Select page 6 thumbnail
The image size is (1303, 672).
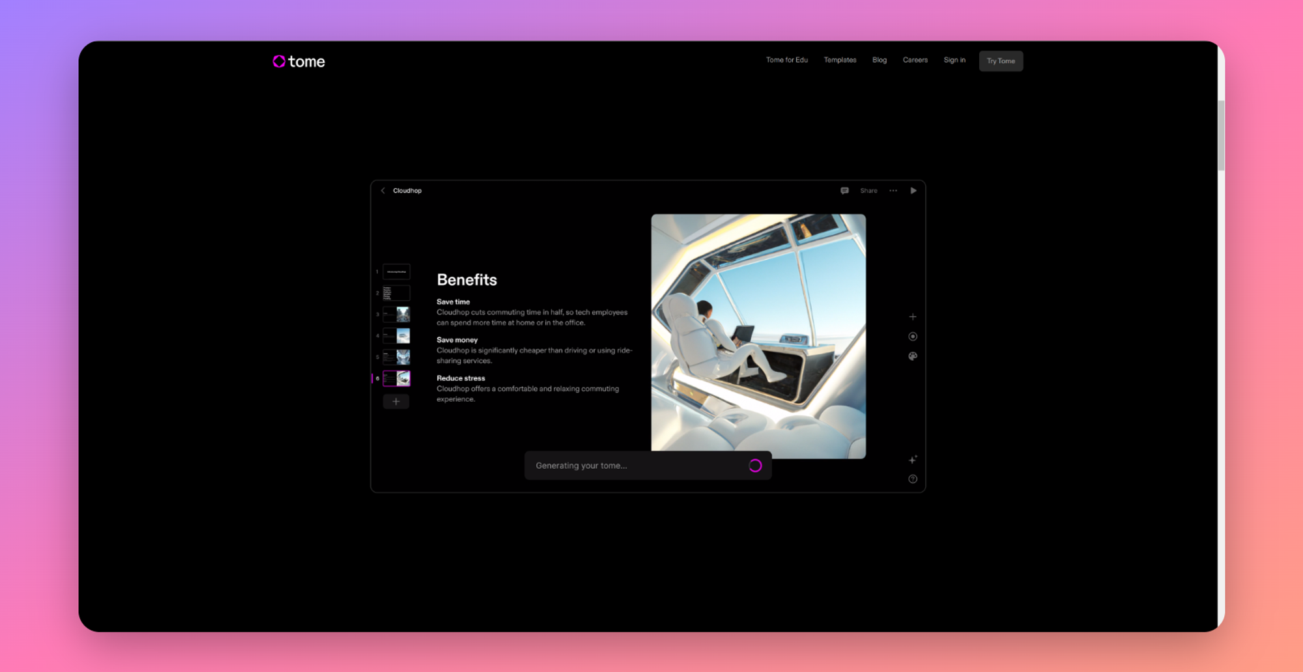[396, 378]
